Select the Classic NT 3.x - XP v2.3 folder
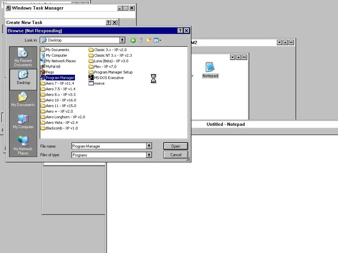 pyautogui.click(x=110, y=55)
